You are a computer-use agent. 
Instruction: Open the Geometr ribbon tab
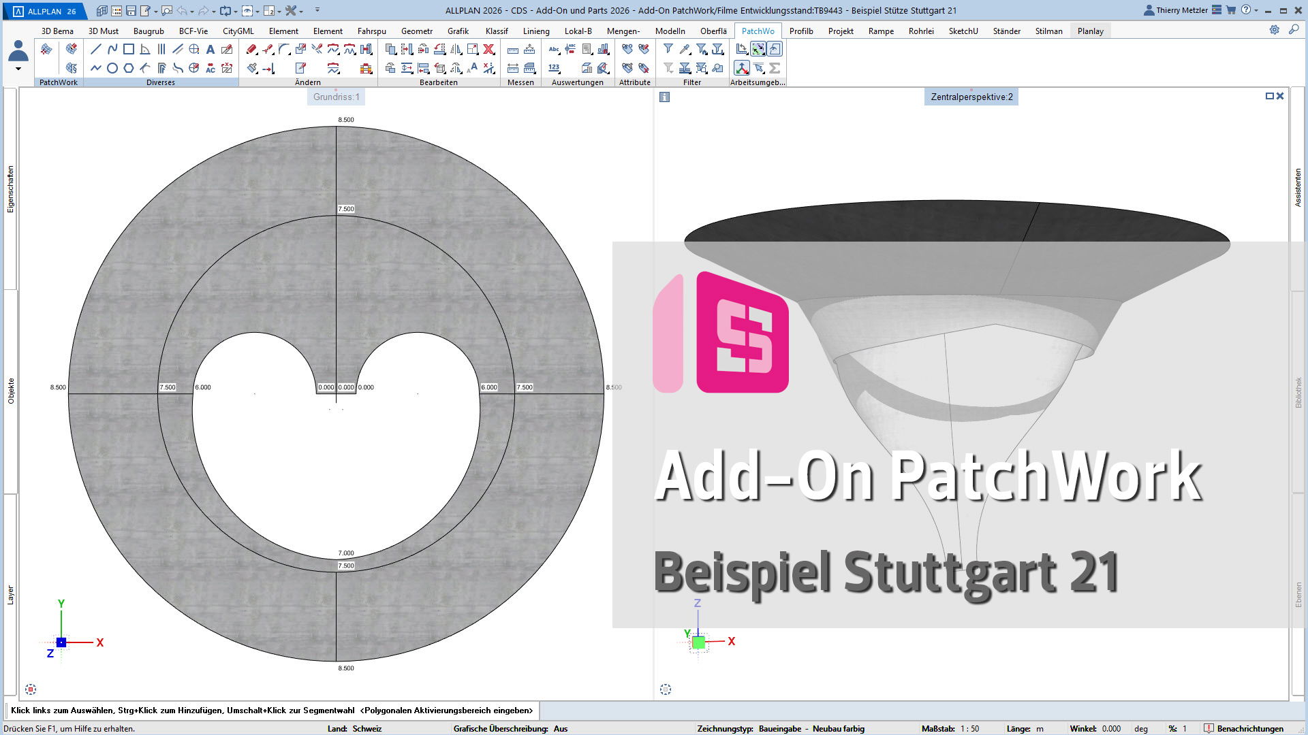pos(416,31)
